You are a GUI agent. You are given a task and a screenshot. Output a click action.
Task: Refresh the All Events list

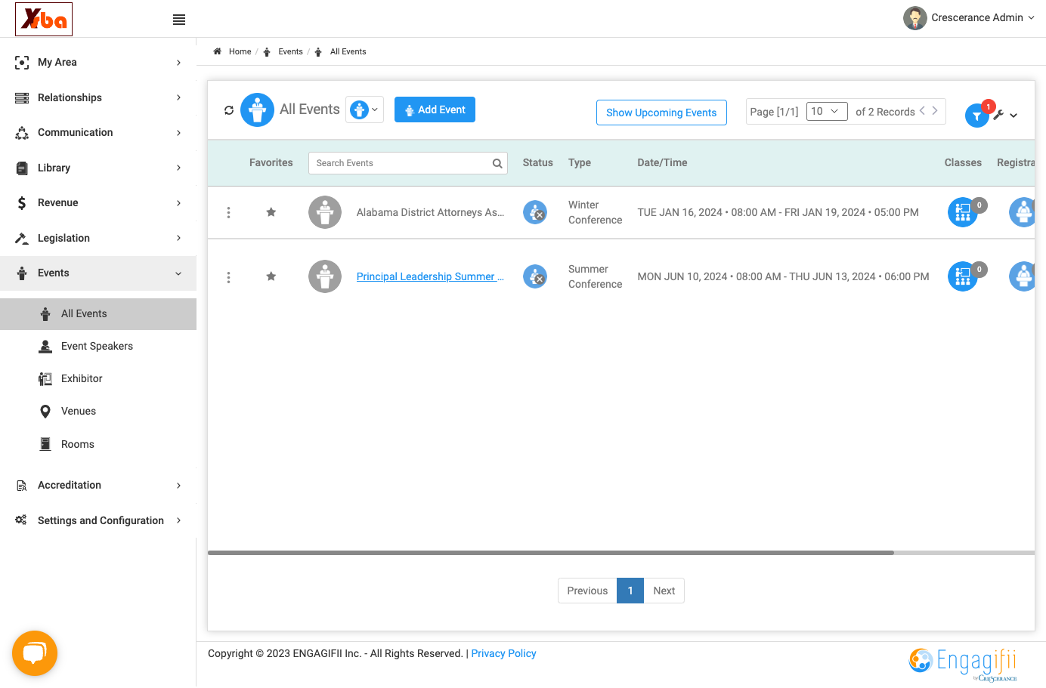tap(229, 110)
